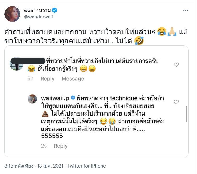Open the waii ♡ หวาย display name
Viewport: 197px width, 174px height.
point(37,10)
